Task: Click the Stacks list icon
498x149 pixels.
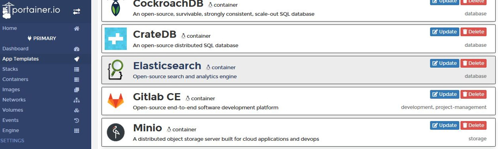Action: [x=76, y=69]
